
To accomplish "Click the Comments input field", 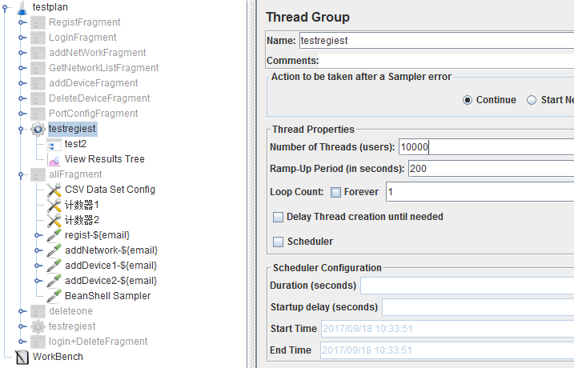I will [x=446, y=61].
